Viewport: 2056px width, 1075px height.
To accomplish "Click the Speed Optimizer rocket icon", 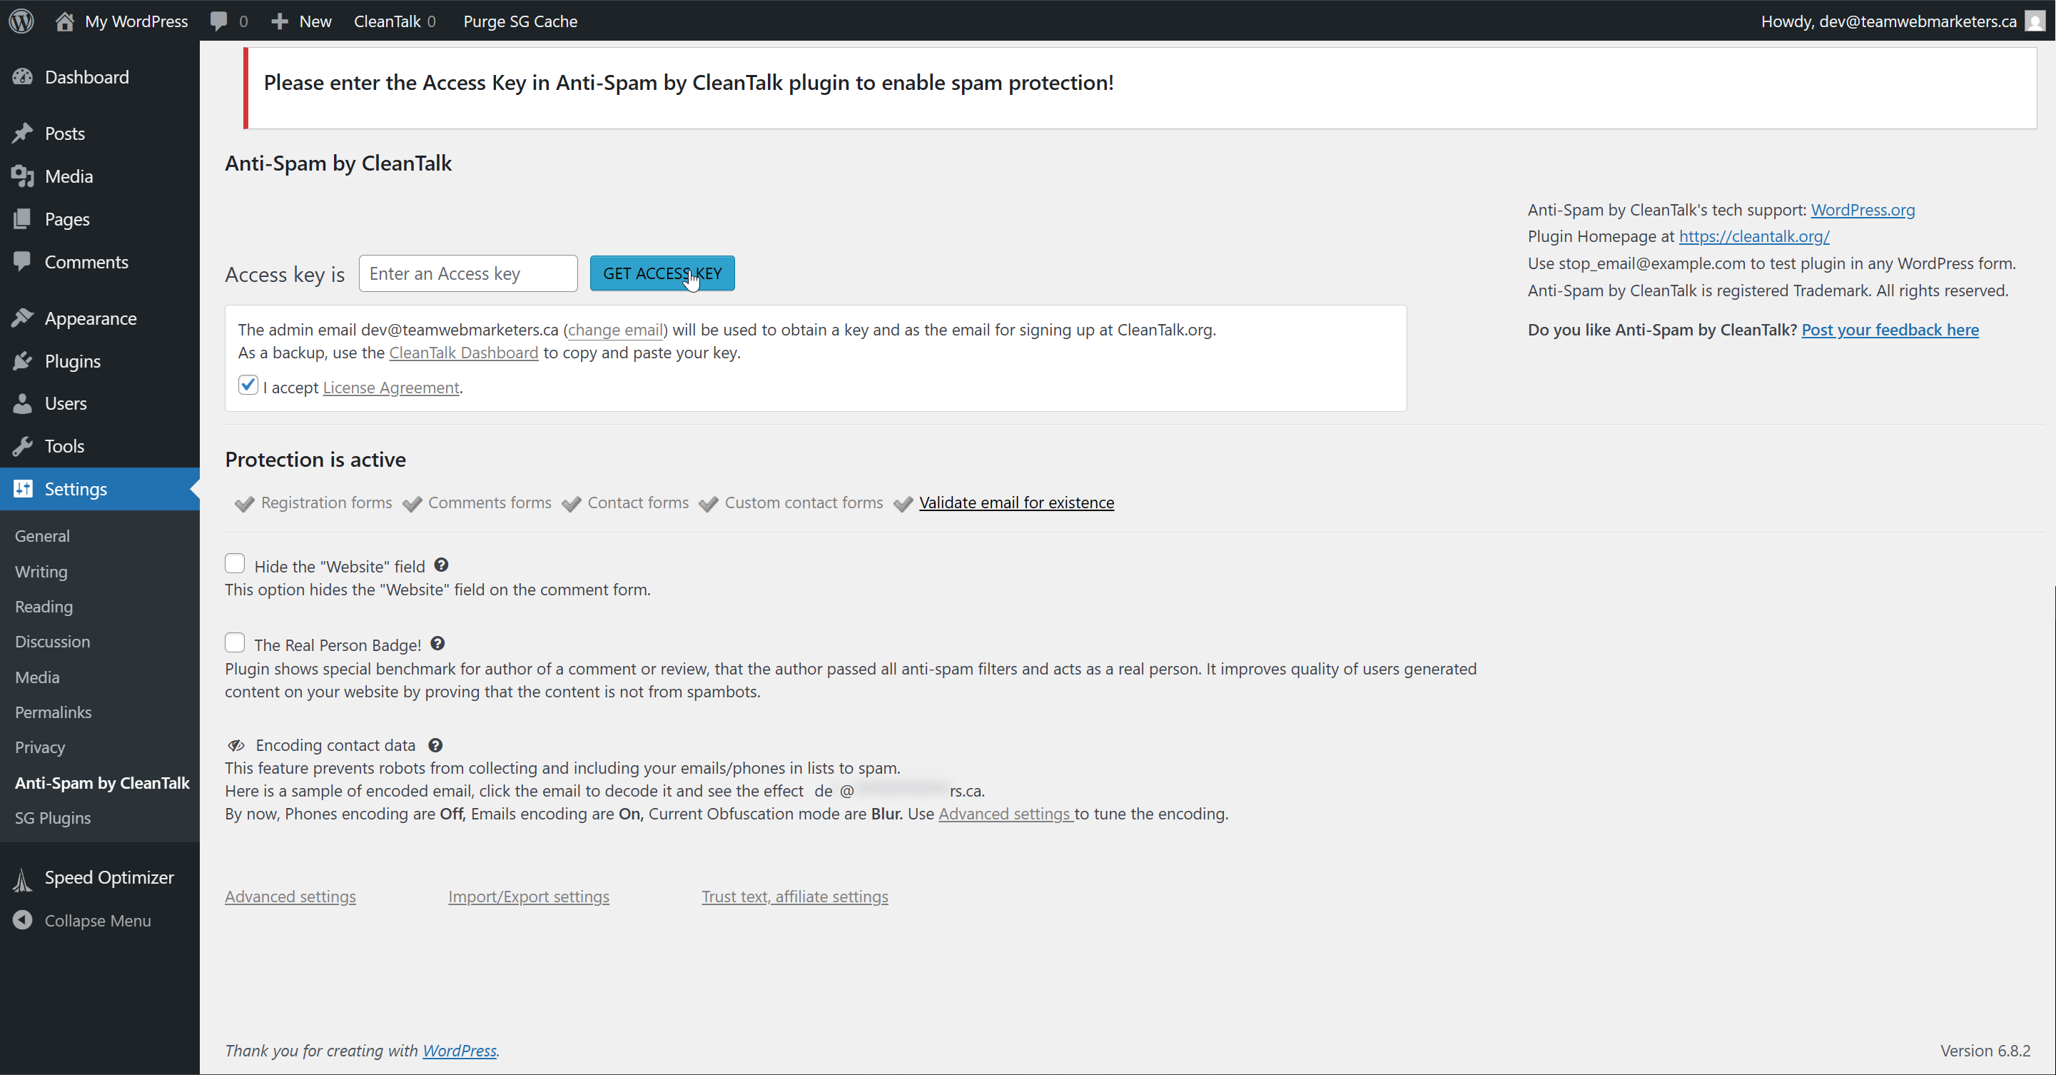I will 22,878.
